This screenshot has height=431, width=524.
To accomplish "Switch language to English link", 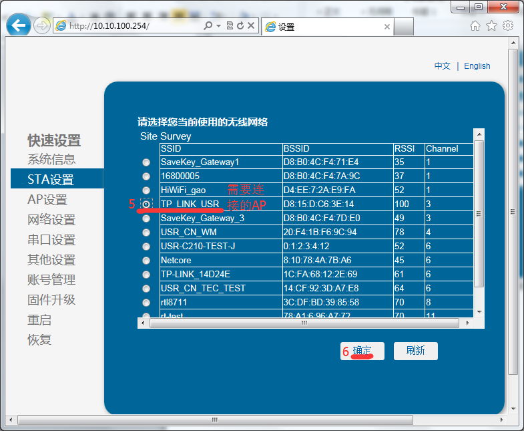I will tap(477, 66).
